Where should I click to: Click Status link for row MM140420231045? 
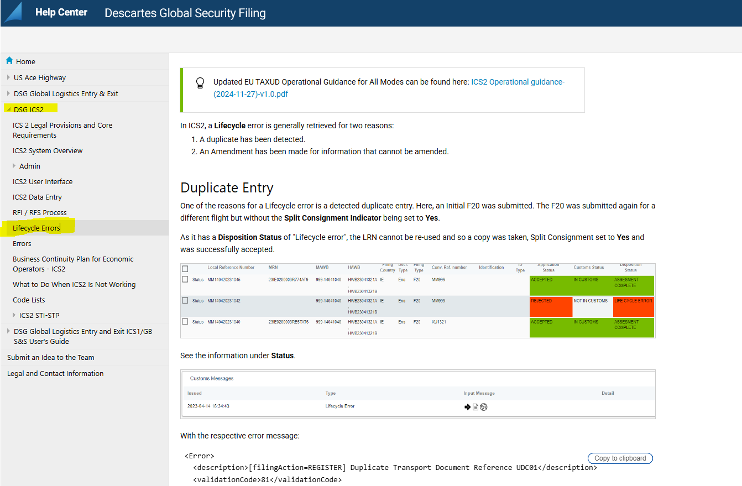pyautogui.click(x=198, y=280)
